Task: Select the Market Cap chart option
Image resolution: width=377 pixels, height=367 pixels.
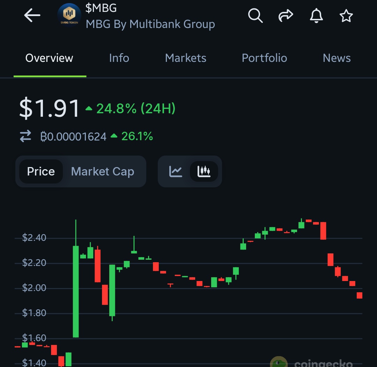Action: (103, 172)
